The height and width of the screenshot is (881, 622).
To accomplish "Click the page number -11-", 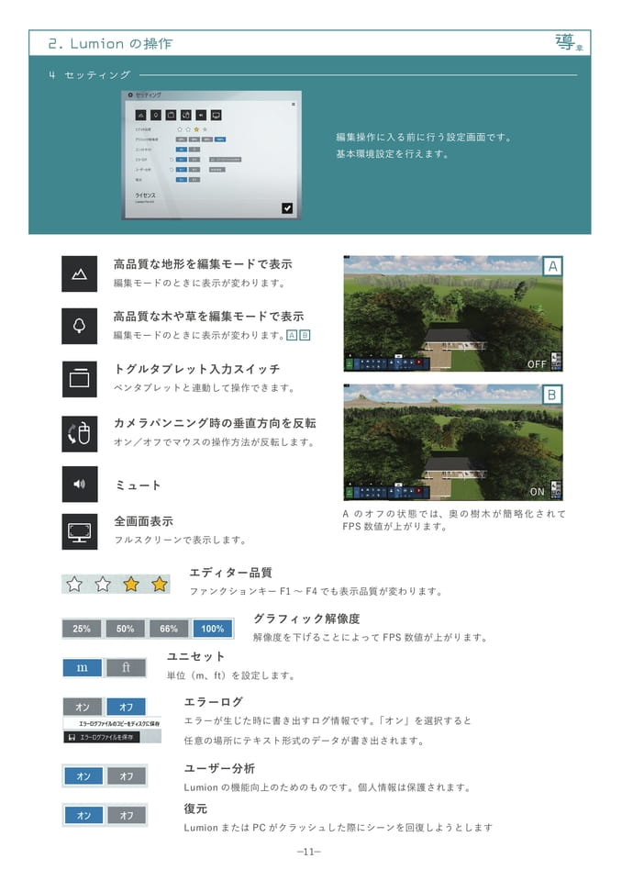I will (x=308, y=852).
